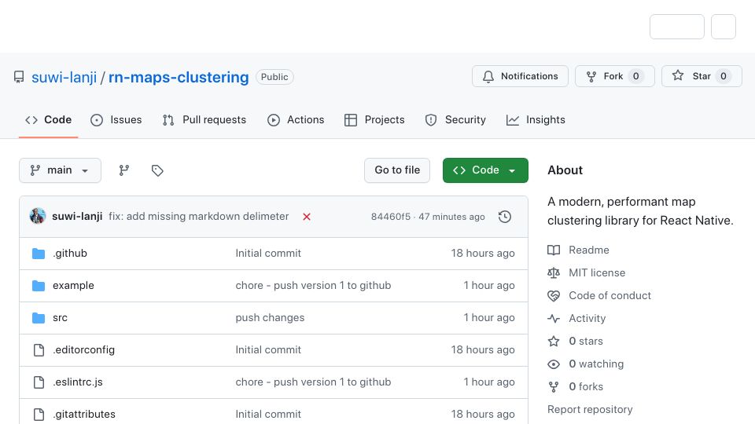Click Go to file button
This screenshot has height=424, width=755.
(x=397, y=170)
